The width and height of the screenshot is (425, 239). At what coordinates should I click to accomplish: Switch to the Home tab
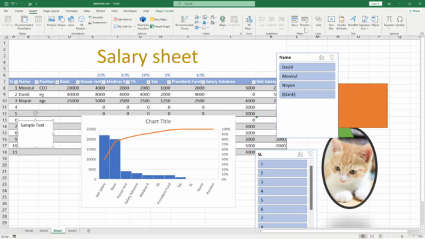[19, 11]
